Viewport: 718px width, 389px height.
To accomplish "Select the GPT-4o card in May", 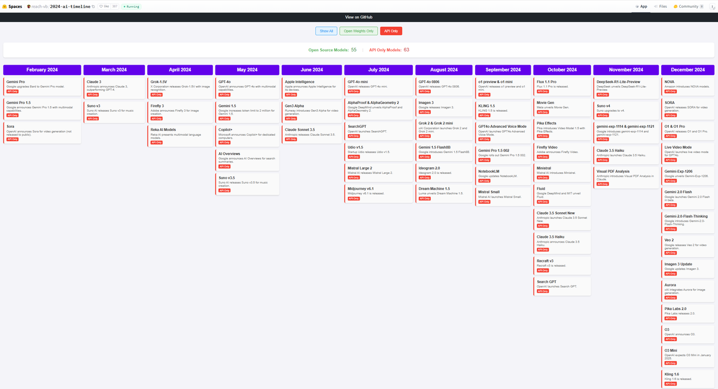I will coord(247,88).
